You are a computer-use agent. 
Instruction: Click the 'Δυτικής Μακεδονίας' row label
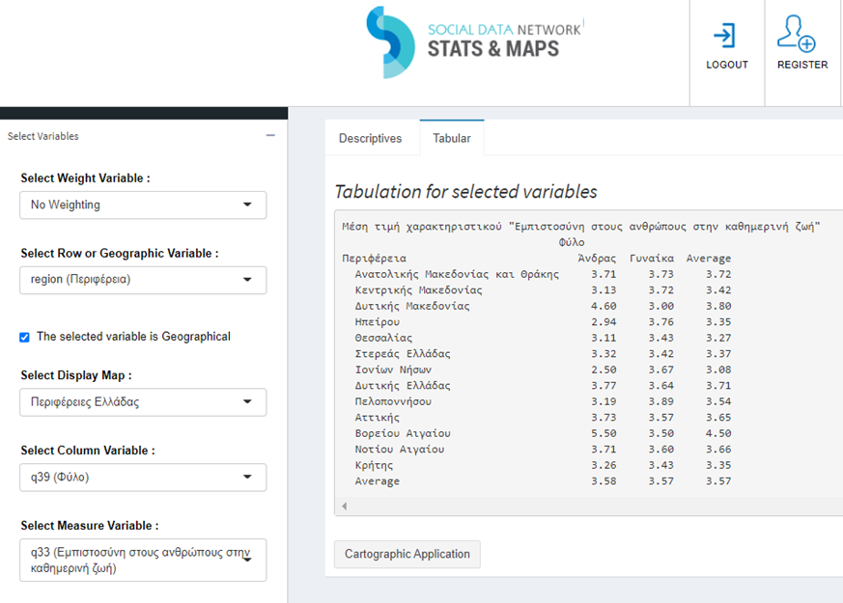(412, 306)
